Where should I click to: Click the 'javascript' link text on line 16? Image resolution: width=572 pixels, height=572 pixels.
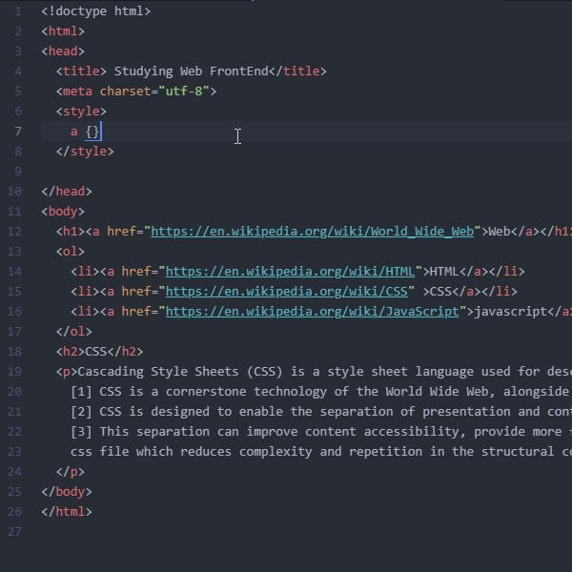pos(510,312)
